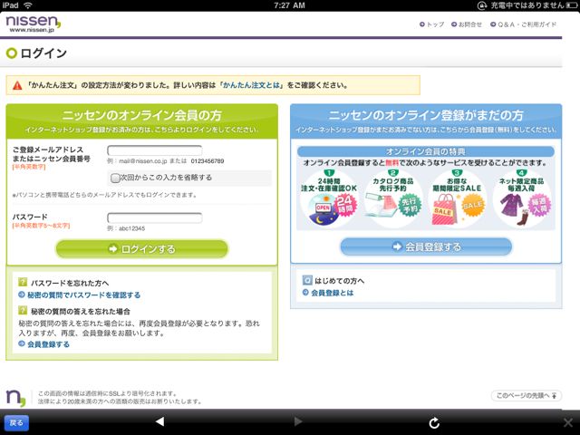Tap the reload icon in bottom toolbar

point(434,422)
